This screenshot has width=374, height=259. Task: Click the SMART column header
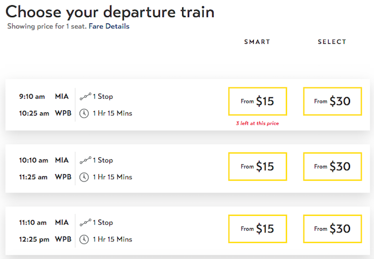click(x=257, y=42)
